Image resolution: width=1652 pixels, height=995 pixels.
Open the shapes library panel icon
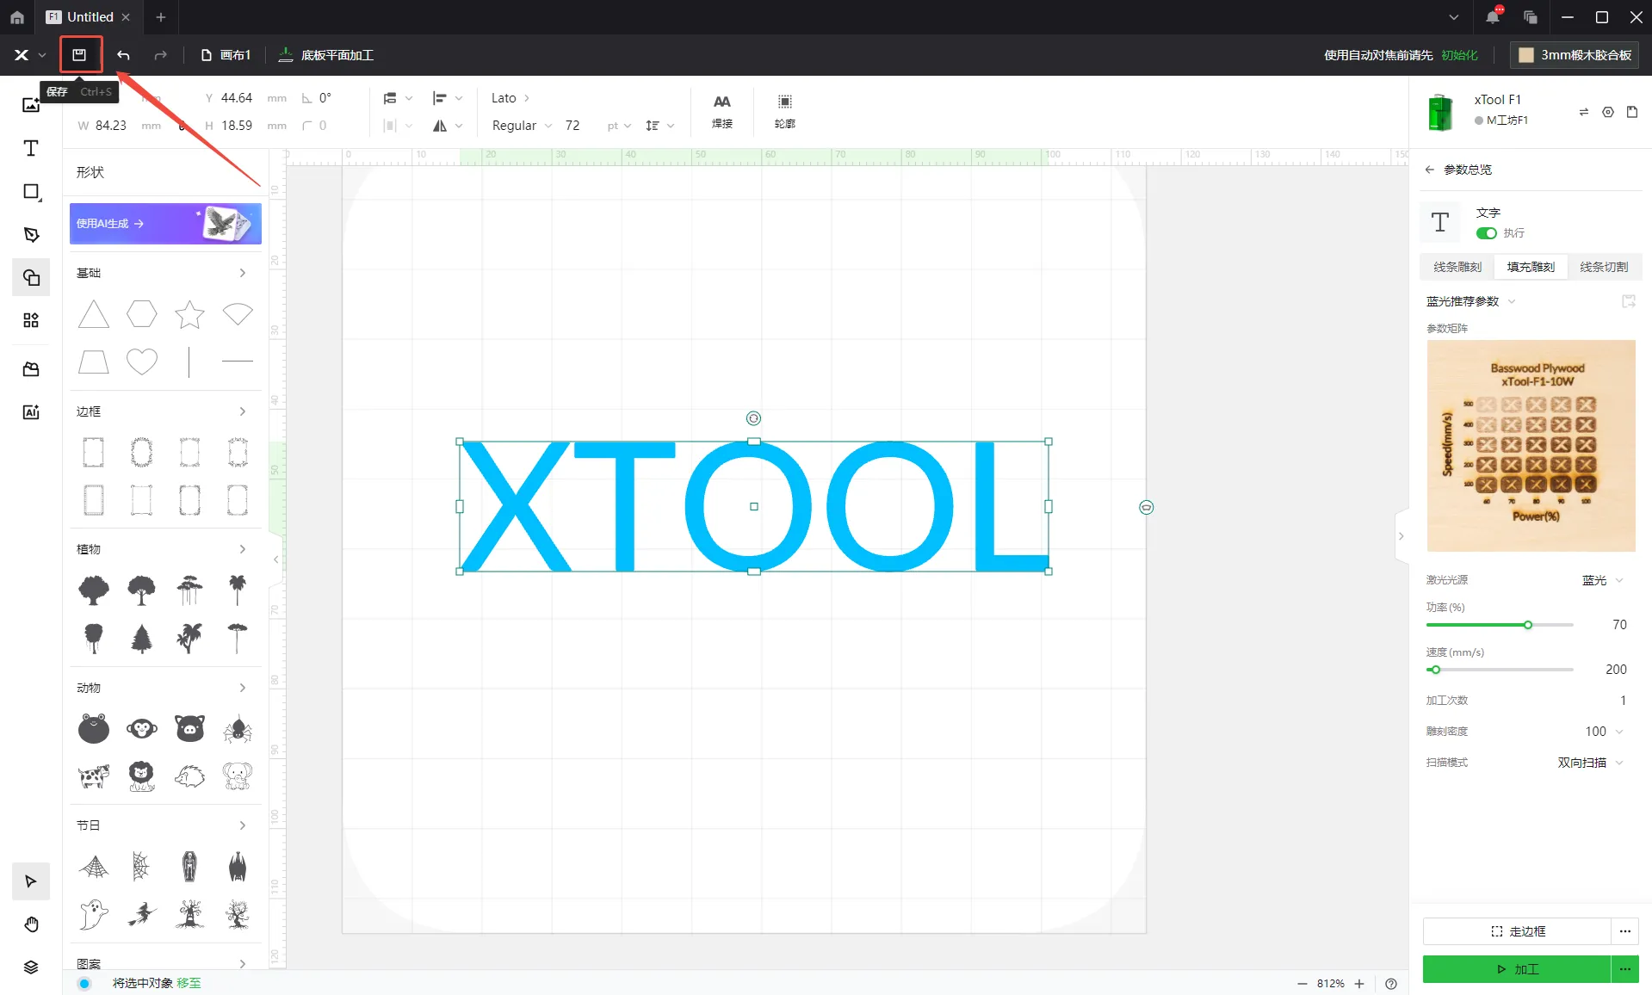(31, 277)
